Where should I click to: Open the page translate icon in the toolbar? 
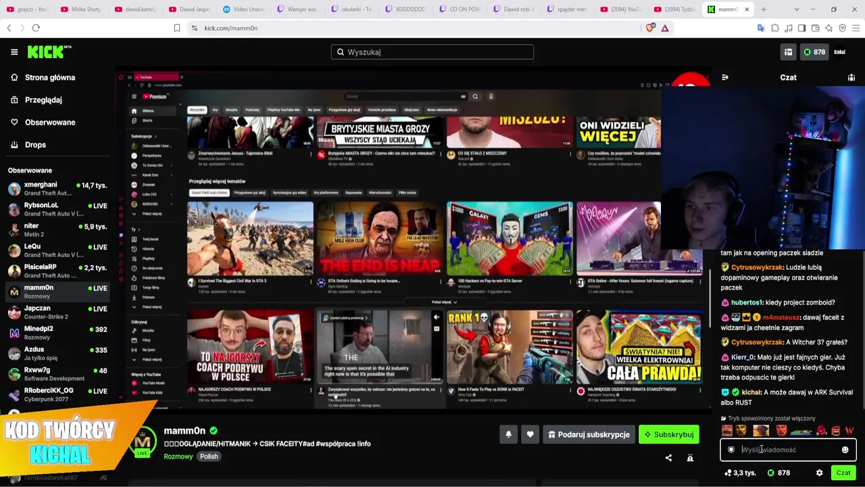click(x=761, y=28)
